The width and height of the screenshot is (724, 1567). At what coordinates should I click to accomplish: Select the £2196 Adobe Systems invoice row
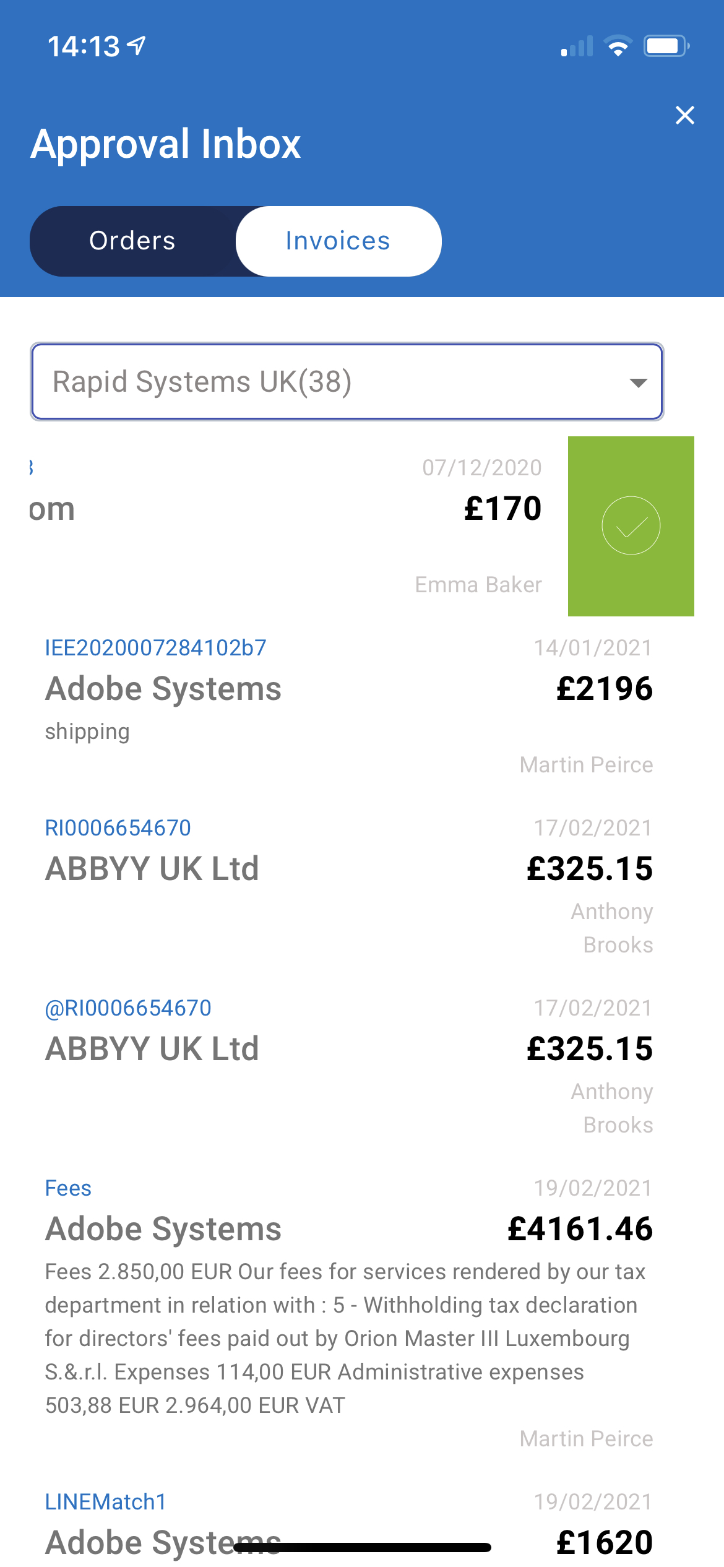coord(348,706)
